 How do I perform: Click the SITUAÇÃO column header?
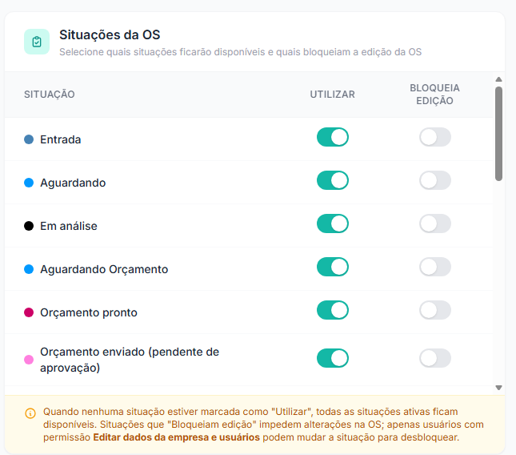click(50, 95)
